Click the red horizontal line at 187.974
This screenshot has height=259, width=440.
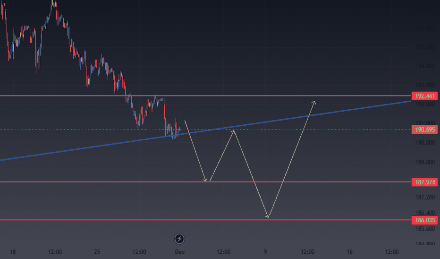(x=205, y=182)
